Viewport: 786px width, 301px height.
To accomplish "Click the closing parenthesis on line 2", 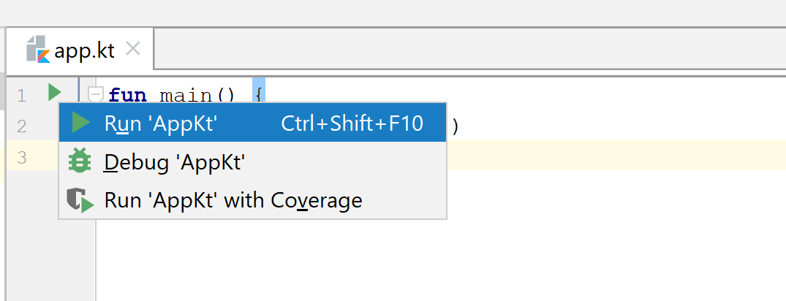I will pos(456,127).
